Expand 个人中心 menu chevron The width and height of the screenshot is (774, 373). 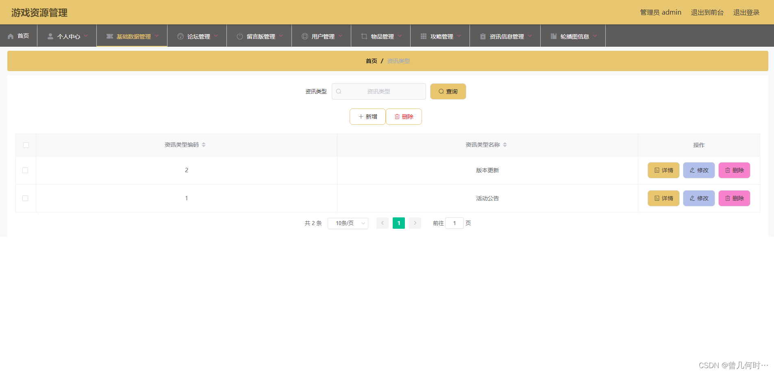[x=86, y=36]
